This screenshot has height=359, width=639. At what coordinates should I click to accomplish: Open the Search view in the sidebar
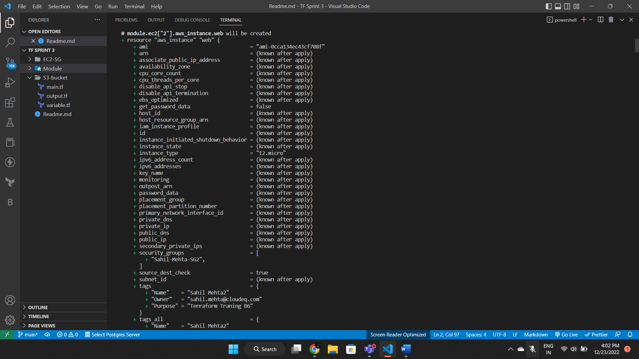pyautogui.click(x=10, y=43)
